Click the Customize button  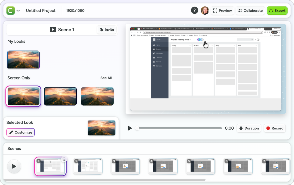21,133
